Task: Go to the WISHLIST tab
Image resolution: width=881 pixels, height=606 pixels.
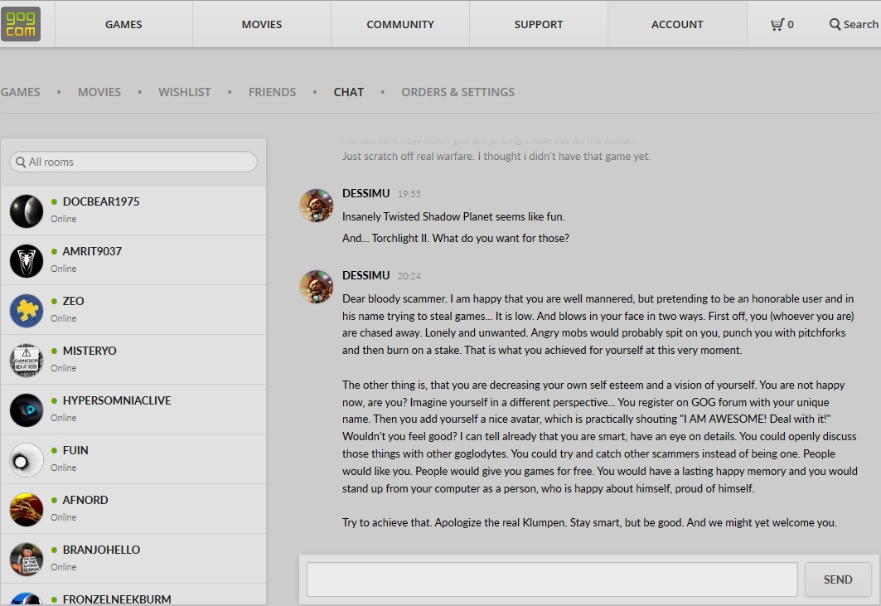Action: click(x=184, y=92)
